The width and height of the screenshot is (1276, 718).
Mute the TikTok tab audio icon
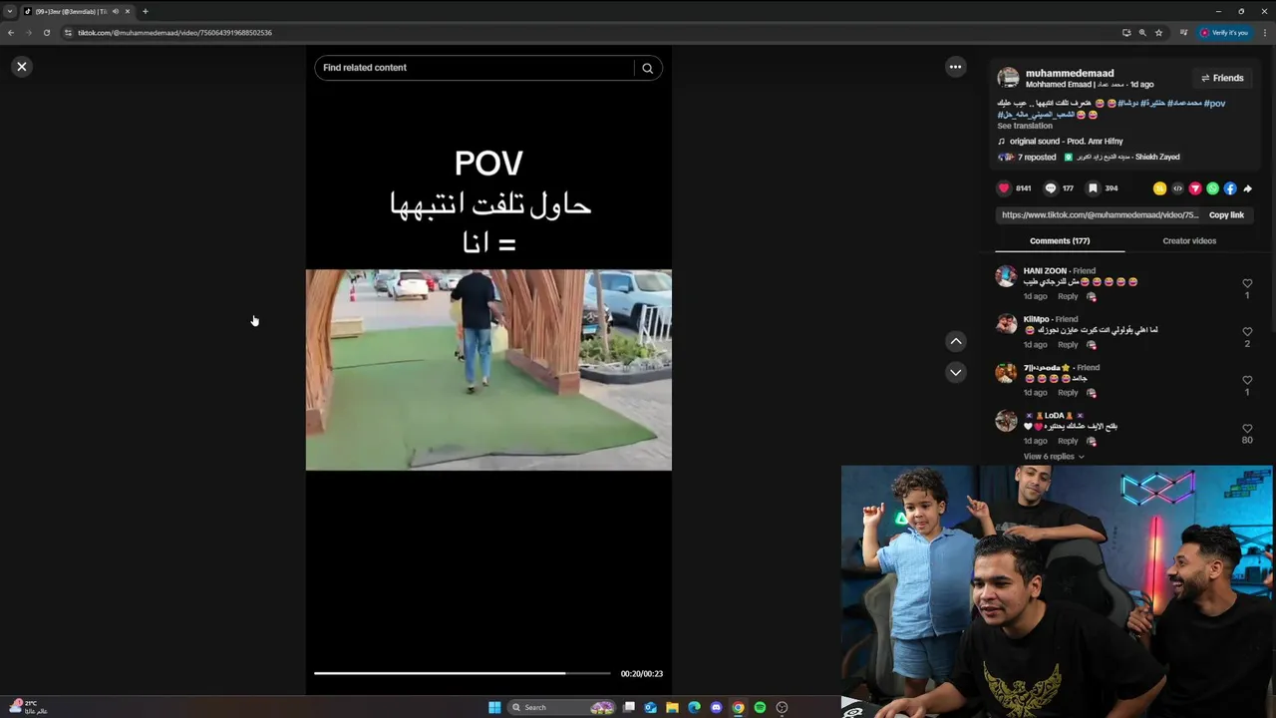click(116, 11)
